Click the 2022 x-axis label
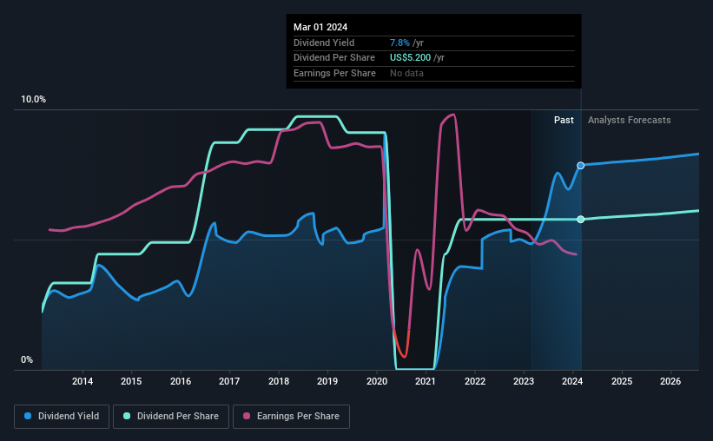Viewport: 713px width, 441px height. click(475, 381)
